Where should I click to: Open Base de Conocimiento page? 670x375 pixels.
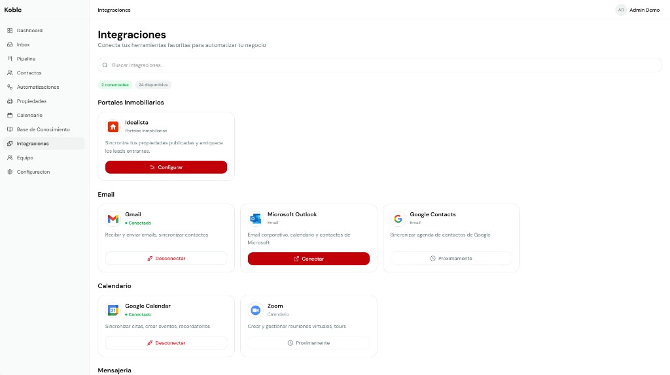tap(43, 129)
